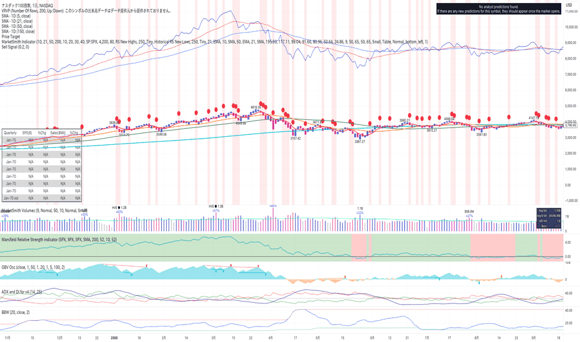The height and width of the screenshot is (342, 580).
Task: Select the BBW (20, close, 2) legend
Action: (16, 312)
